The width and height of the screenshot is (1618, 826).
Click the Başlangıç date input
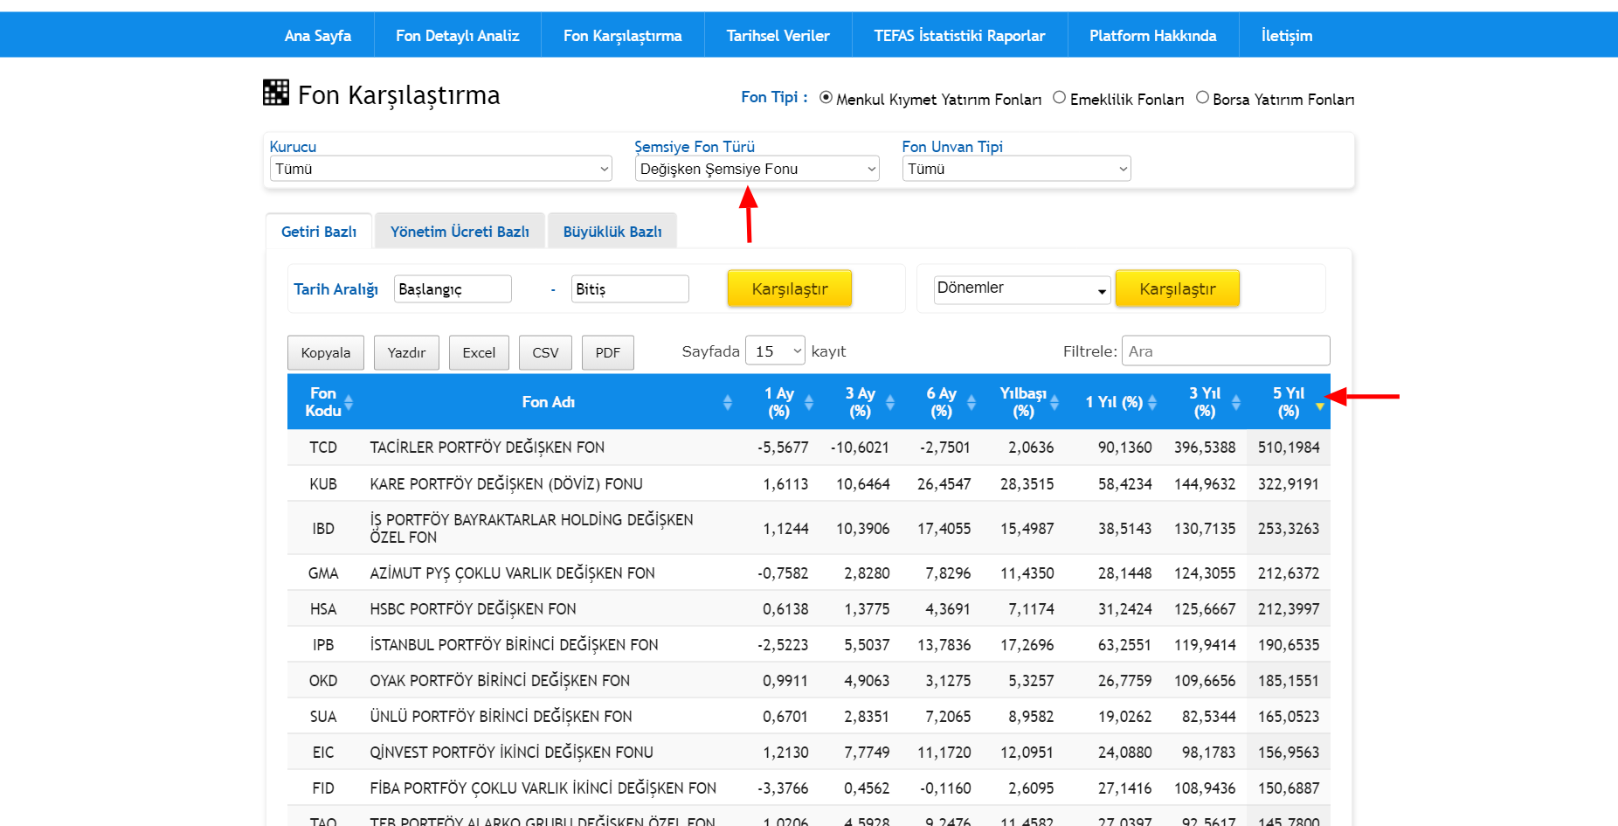pos(453,289)
